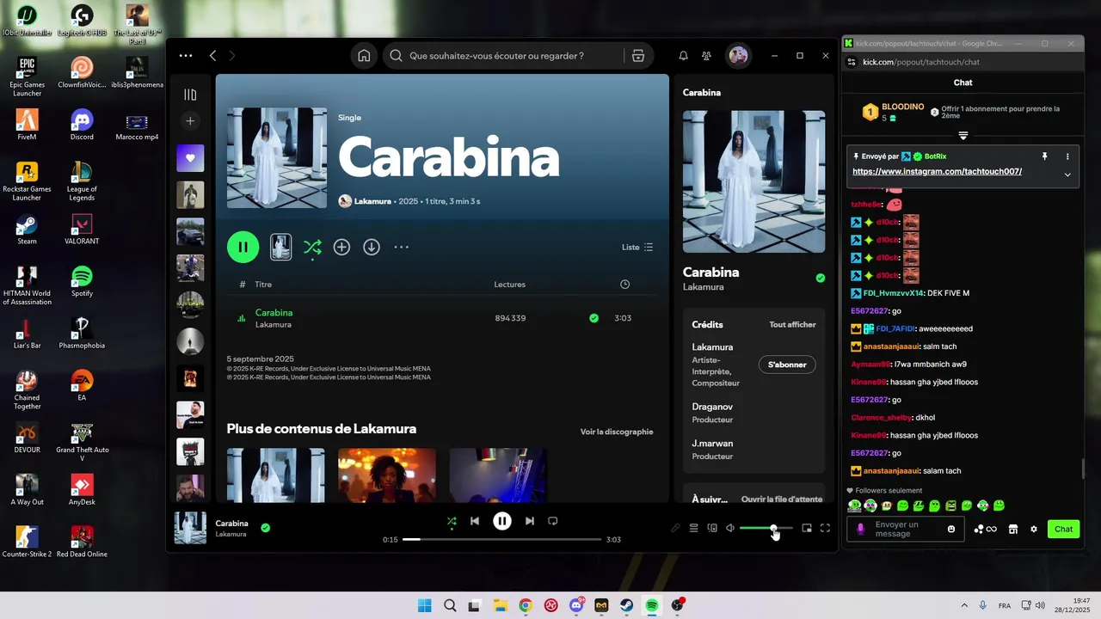Viewport: 1101px width, 619px height.
Task: Open the channel points icon in chat
Action: pos(986,530)
